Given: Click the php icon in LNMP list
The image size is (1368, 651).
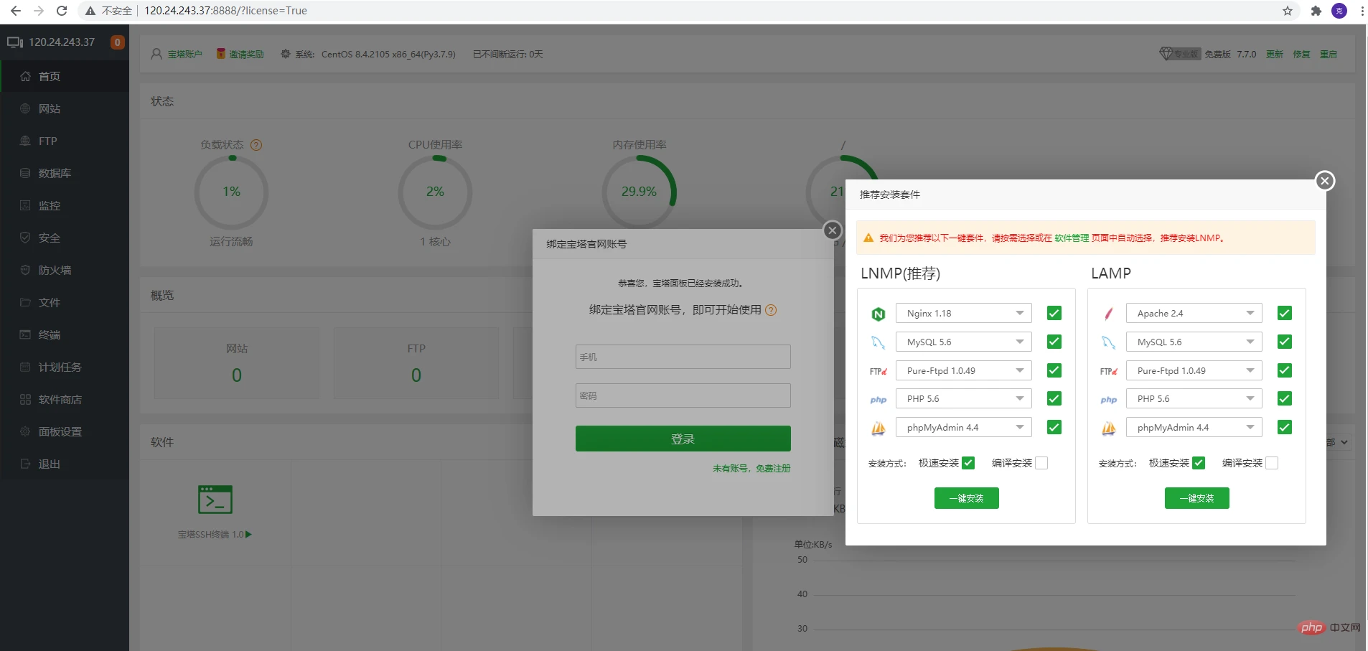Looking at the screenshot, I should coord(879,400).
